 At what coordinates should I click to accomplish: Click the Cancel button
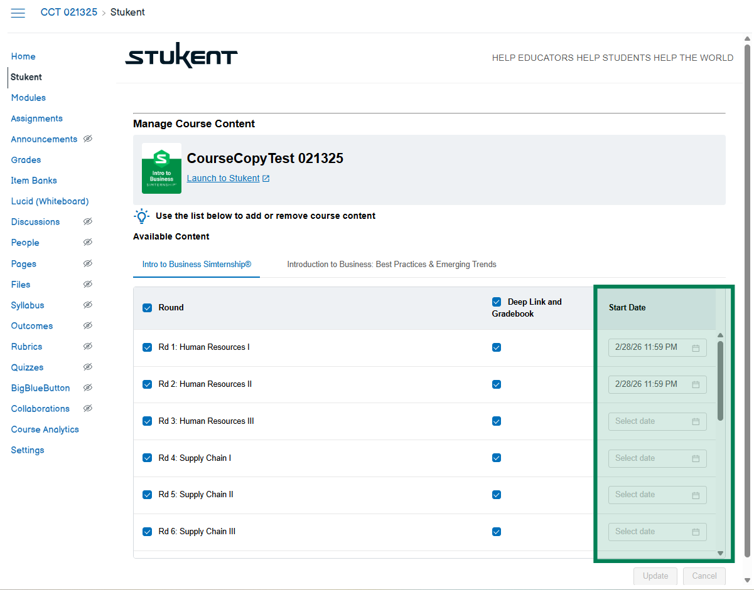[704, 576]
